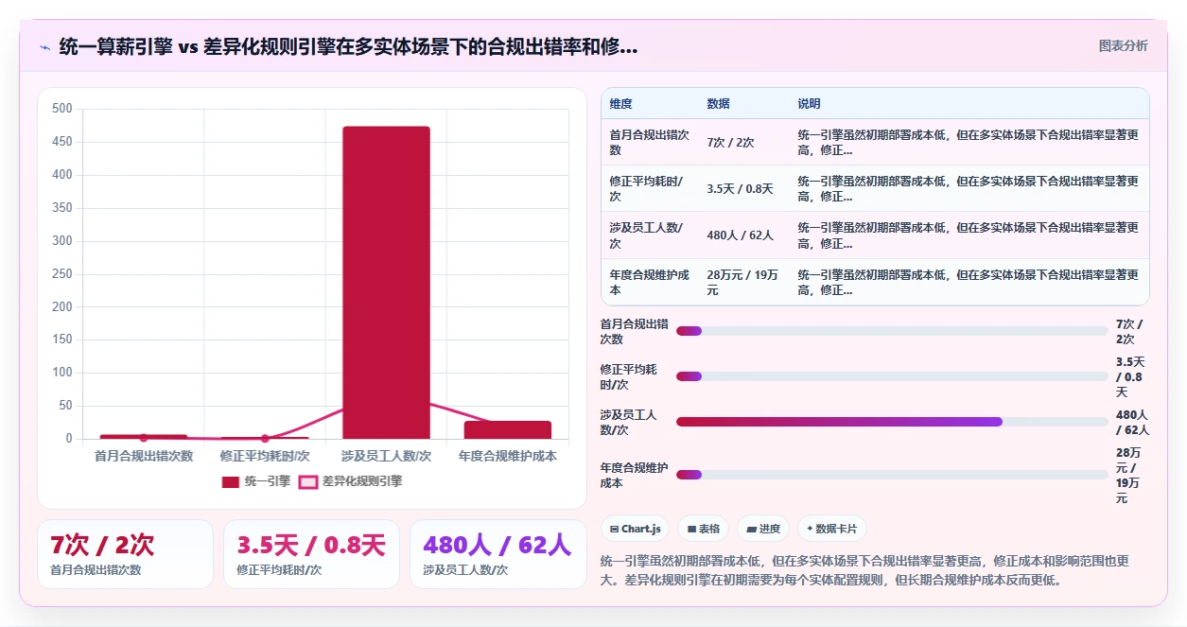This screenshot has height=627, width=1187.
Task: Click the 涉及员工人数/次 progress bar
Action: point(892,422)
